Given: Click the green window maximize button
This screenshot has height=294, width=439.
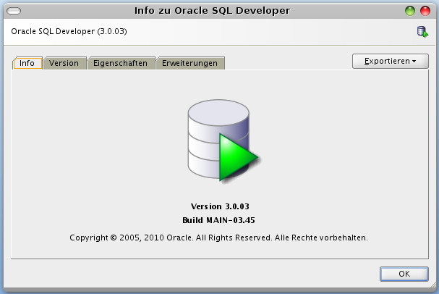Looking at the screenshot, I should [410, 11].
